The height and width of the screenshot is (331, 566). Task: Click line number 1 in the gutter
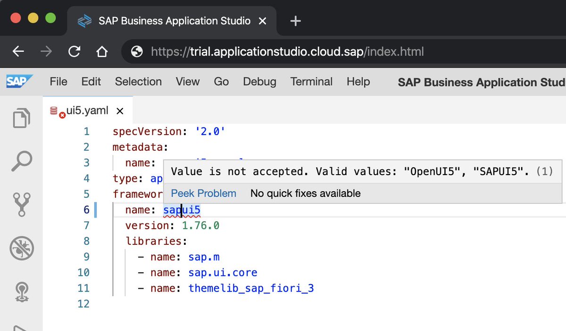click(86, 131)
